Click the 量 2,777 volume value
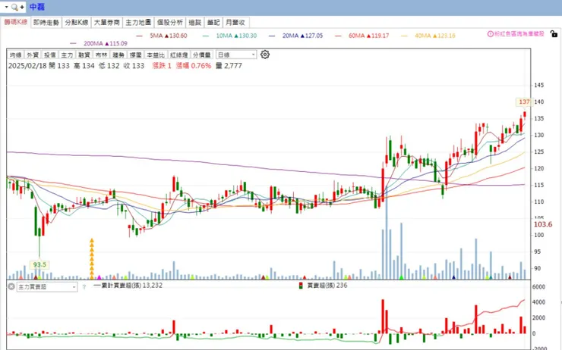Screen dimensions: 562x350 coord(229,66)
